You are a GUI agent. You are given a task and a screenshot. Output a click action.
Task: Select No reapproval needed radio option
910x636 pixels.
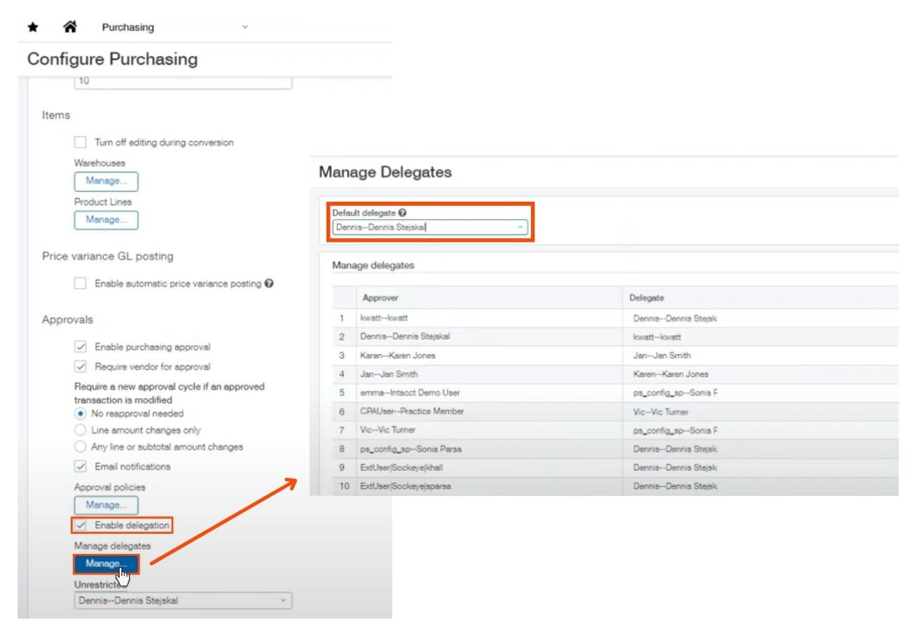click(x=80, y=413)
